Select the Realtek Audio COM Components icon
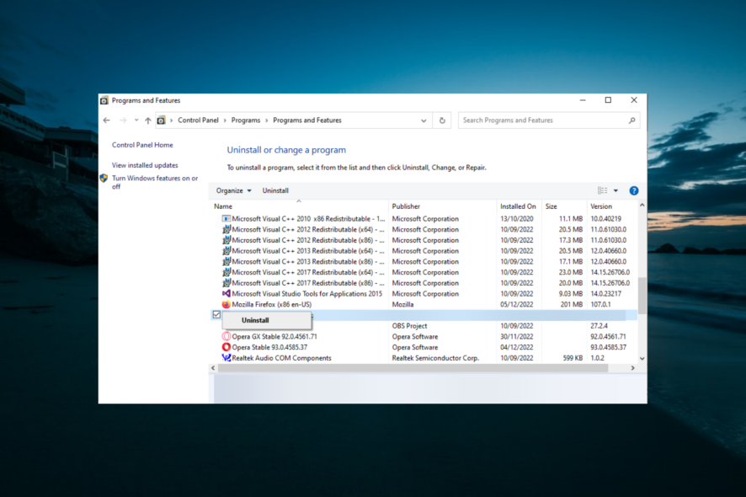The height and width of the screenshot is (497, 746). (x=226, y=358)
